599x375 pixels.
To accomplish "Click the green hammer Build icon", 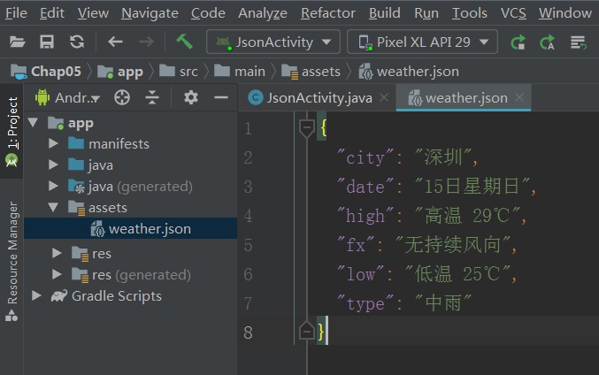I will tap(184, 42).
